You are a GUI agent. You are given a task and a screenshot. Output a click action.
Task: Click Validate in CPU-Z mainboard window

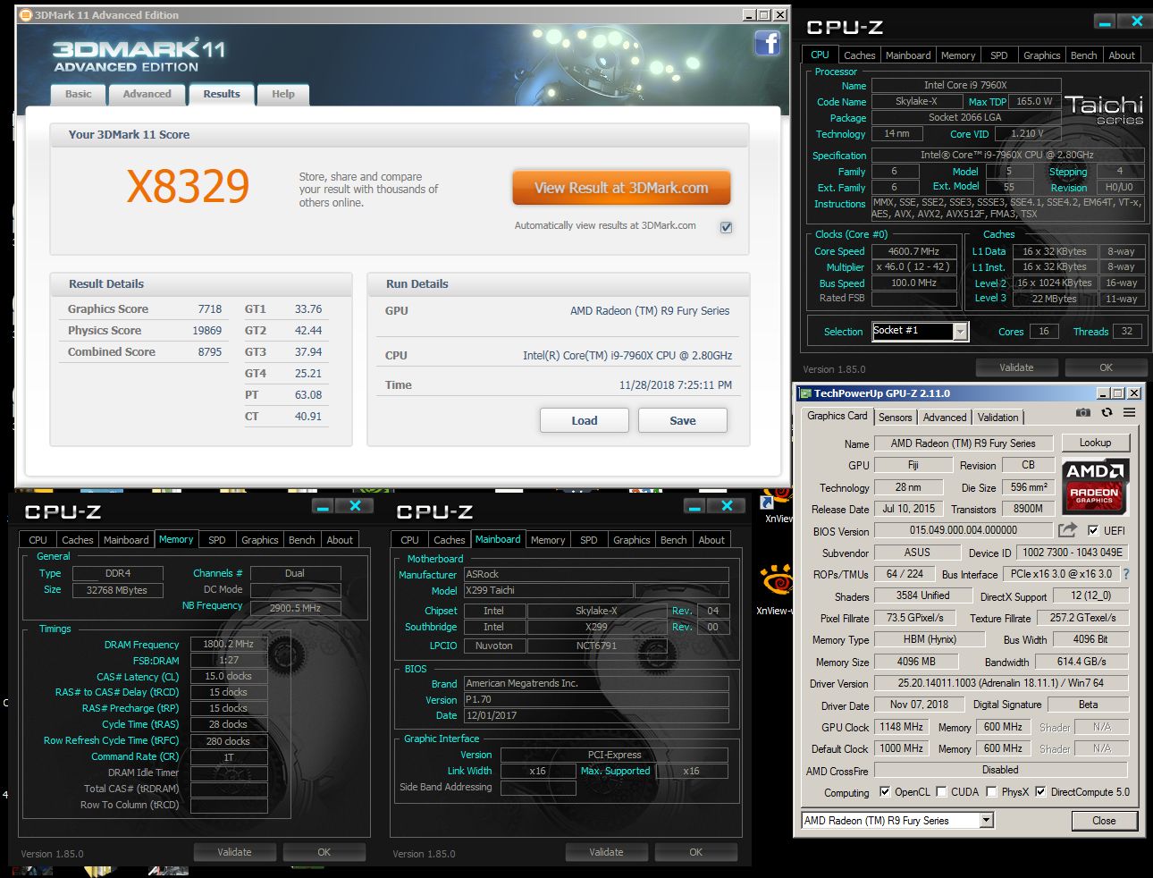[606, 852]
